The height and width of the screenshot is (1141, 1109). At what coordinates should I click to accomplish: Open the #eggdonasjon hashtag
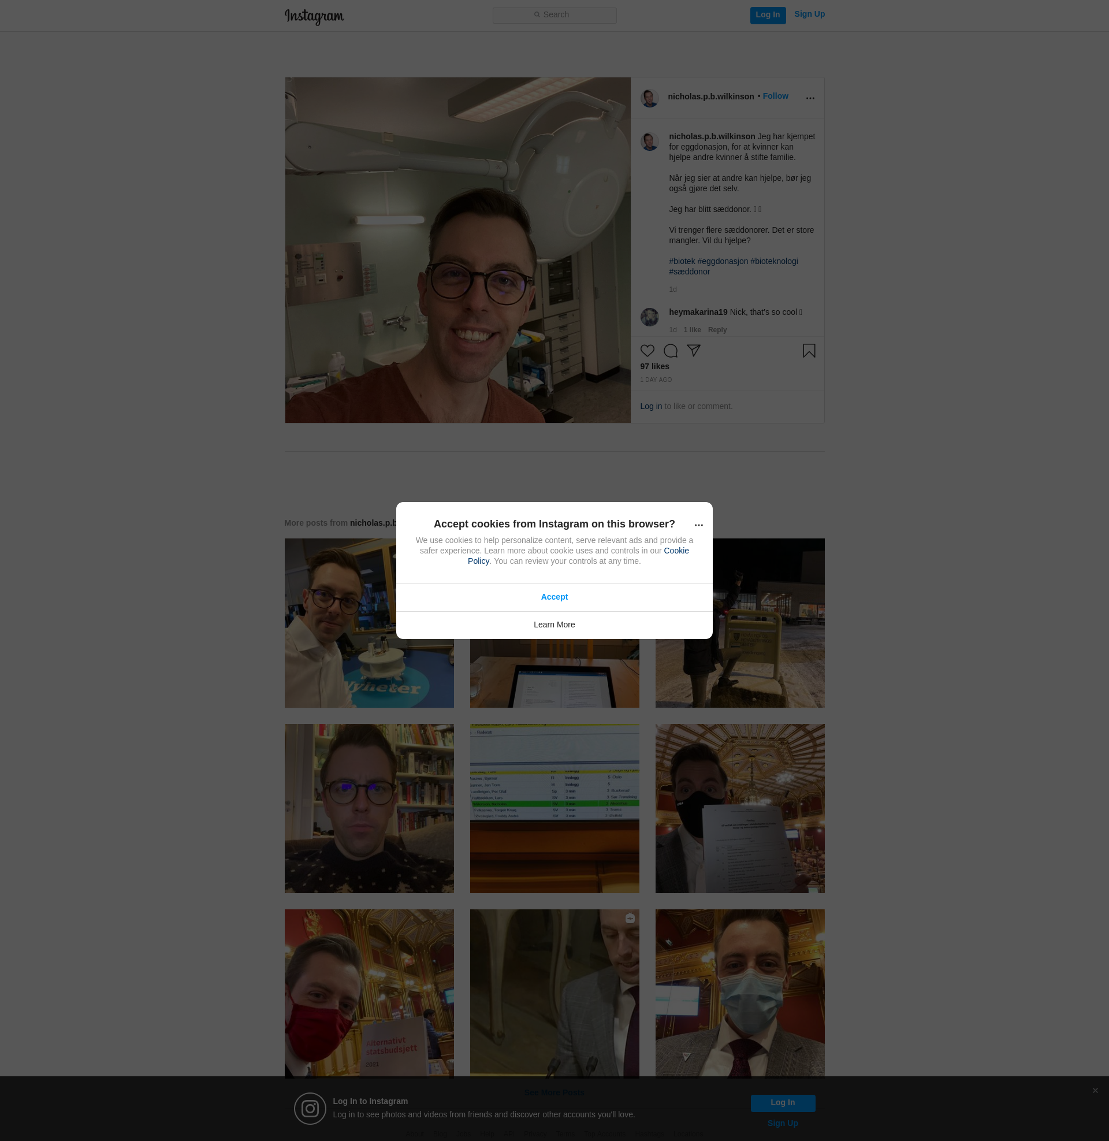click(x=722, y=261)
